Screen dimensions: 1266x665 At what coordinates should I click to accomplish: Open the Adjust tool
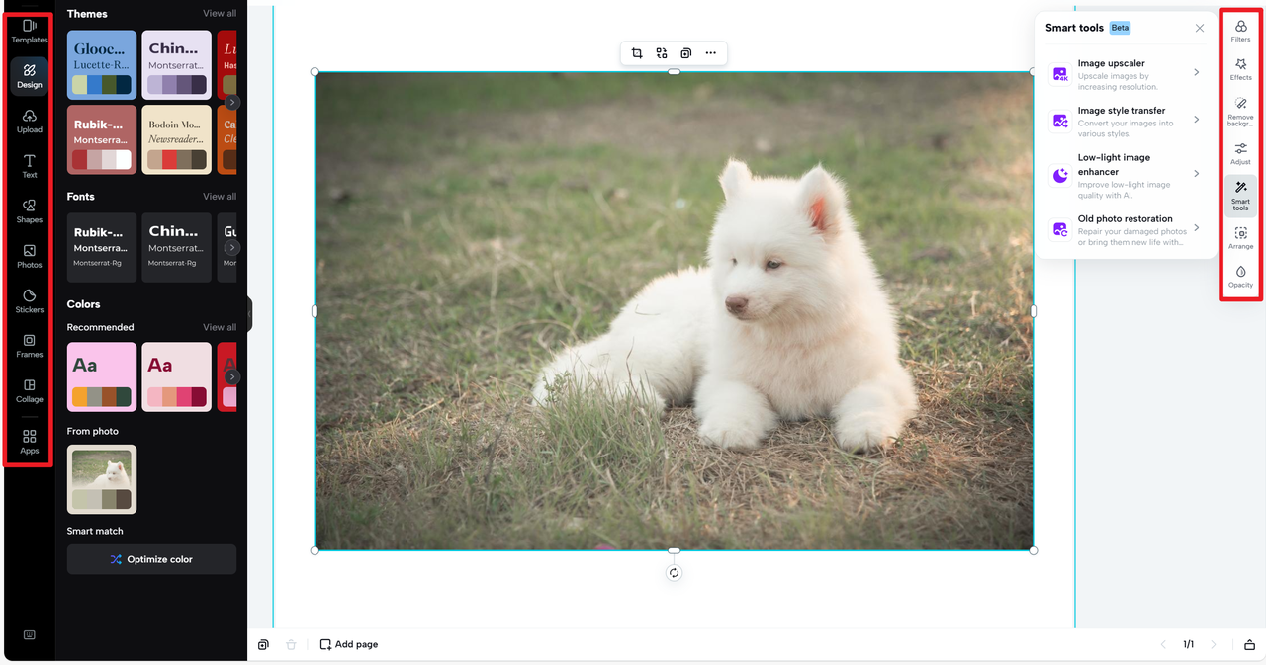point(1240,153)
